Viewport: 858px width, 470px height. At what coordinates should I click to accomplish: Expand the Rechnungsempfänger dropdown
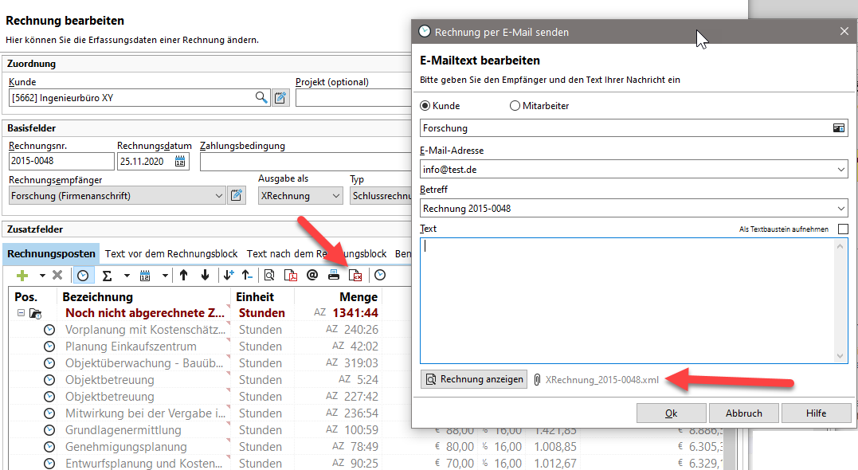click(x=220, y=196)
